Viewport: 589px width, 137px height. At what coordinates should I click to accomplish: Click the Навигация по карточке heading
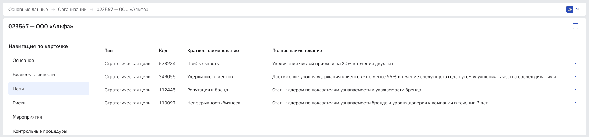coord(38,46)
